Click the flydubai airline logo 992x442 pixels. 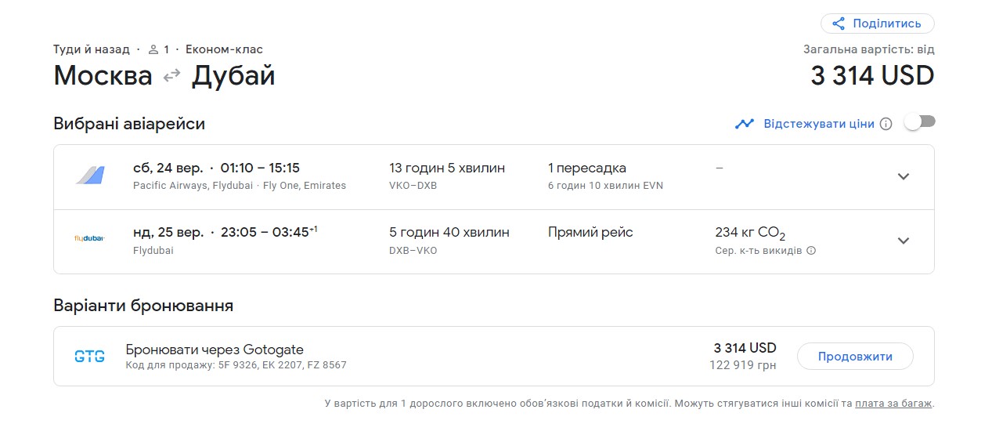pyautogui.click(x=89, y=239)
